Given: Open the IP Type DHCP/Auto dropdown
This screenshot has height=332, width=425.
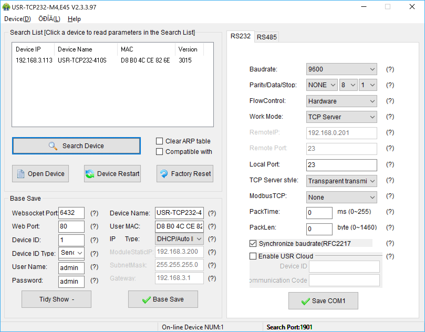Looking at the screenshot, I should tap(179, 239).
